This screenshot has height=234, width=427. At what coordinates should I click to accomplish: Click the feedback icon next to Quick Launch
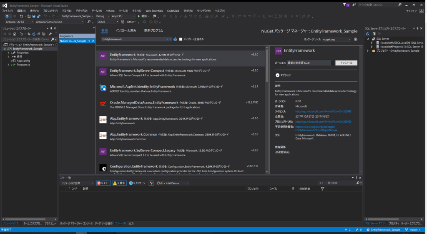[x=354, y=5]
